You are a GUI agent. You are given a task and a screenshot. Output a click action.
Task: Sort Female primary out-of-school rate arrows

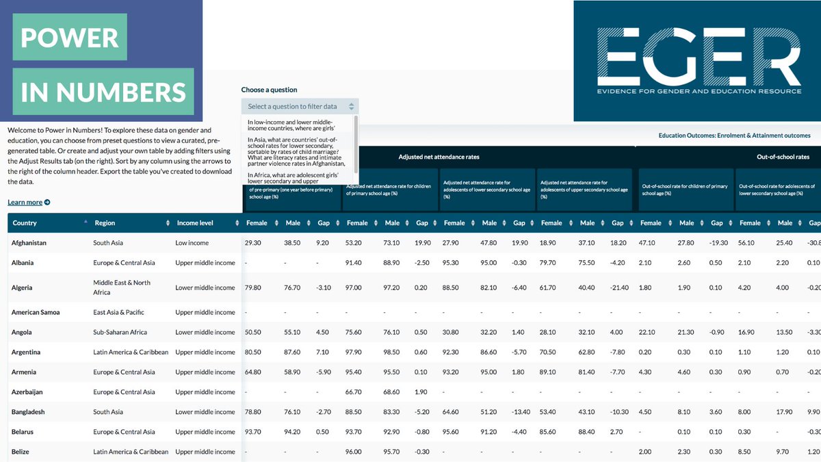click(x=670, y=223)
